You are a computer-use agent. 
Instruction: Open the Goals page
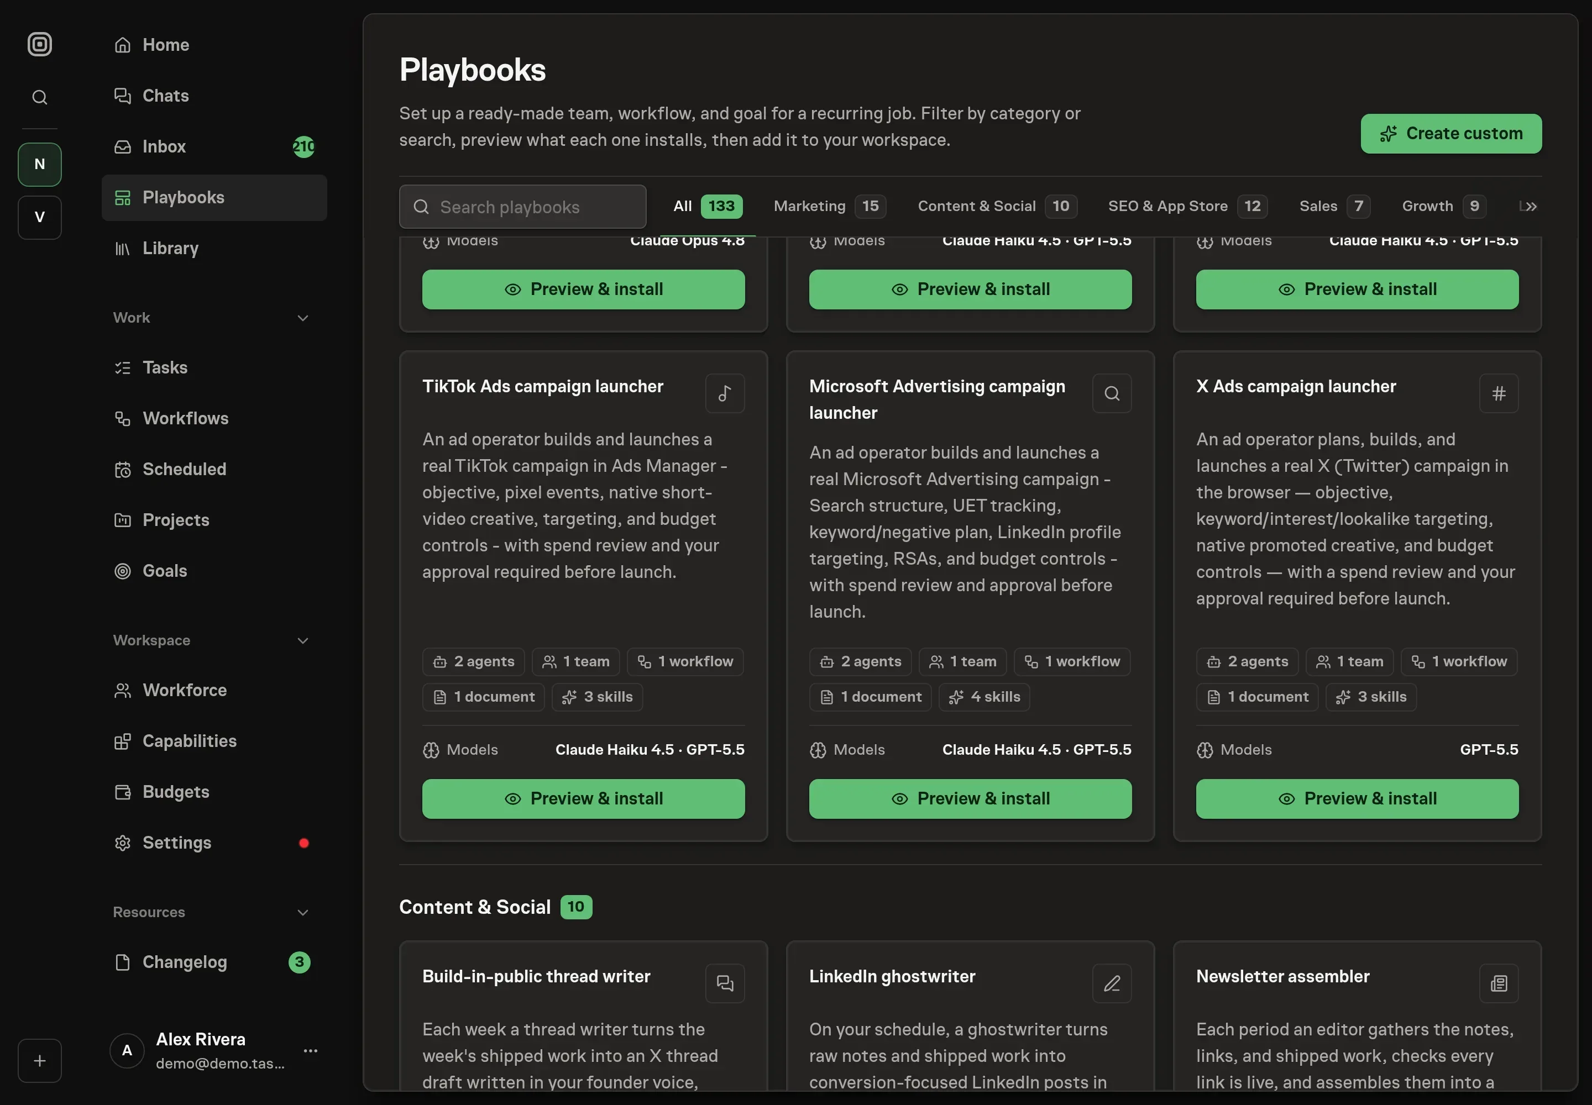(214, 571)
